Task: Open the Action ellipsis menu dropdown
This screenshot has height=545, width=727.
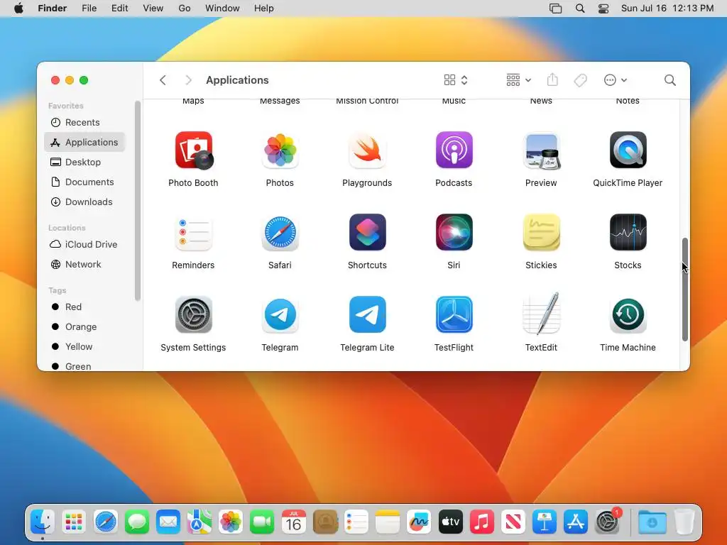Action: click(616, 80)
